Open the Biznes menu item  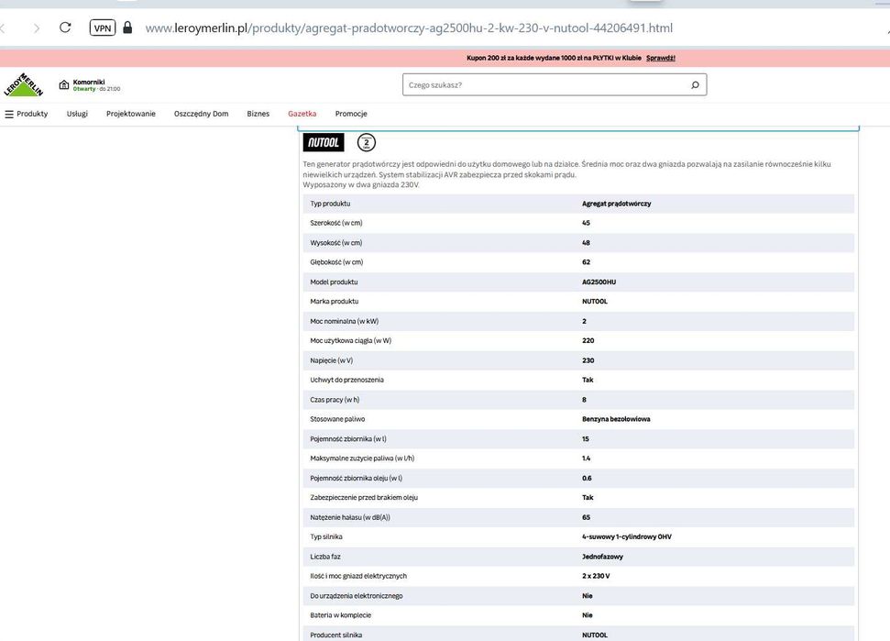coord(258,114)
